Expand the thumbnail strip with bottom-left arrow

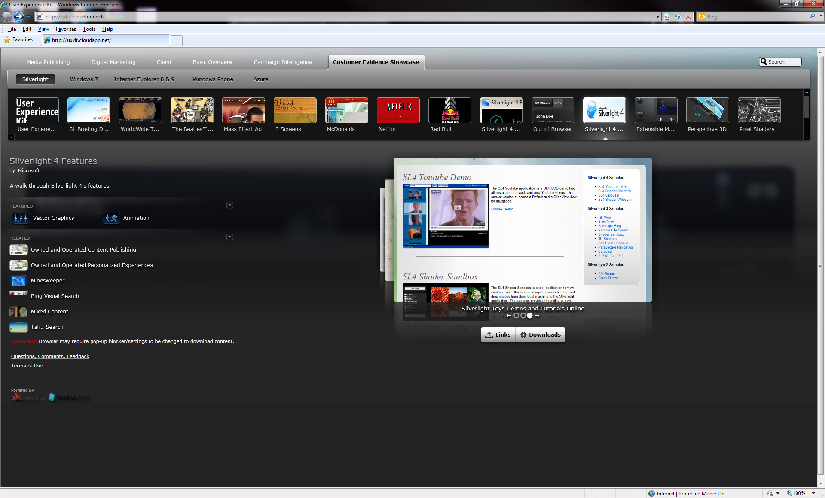pyautogui.click(x=11, y=137)
